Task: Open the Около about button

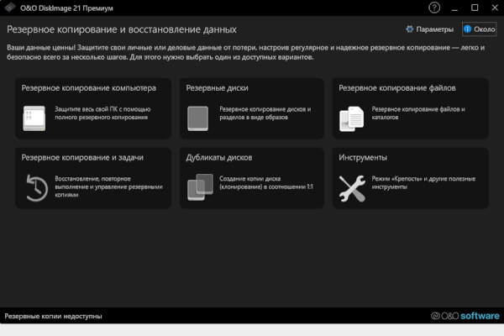Action: point(480,29)
